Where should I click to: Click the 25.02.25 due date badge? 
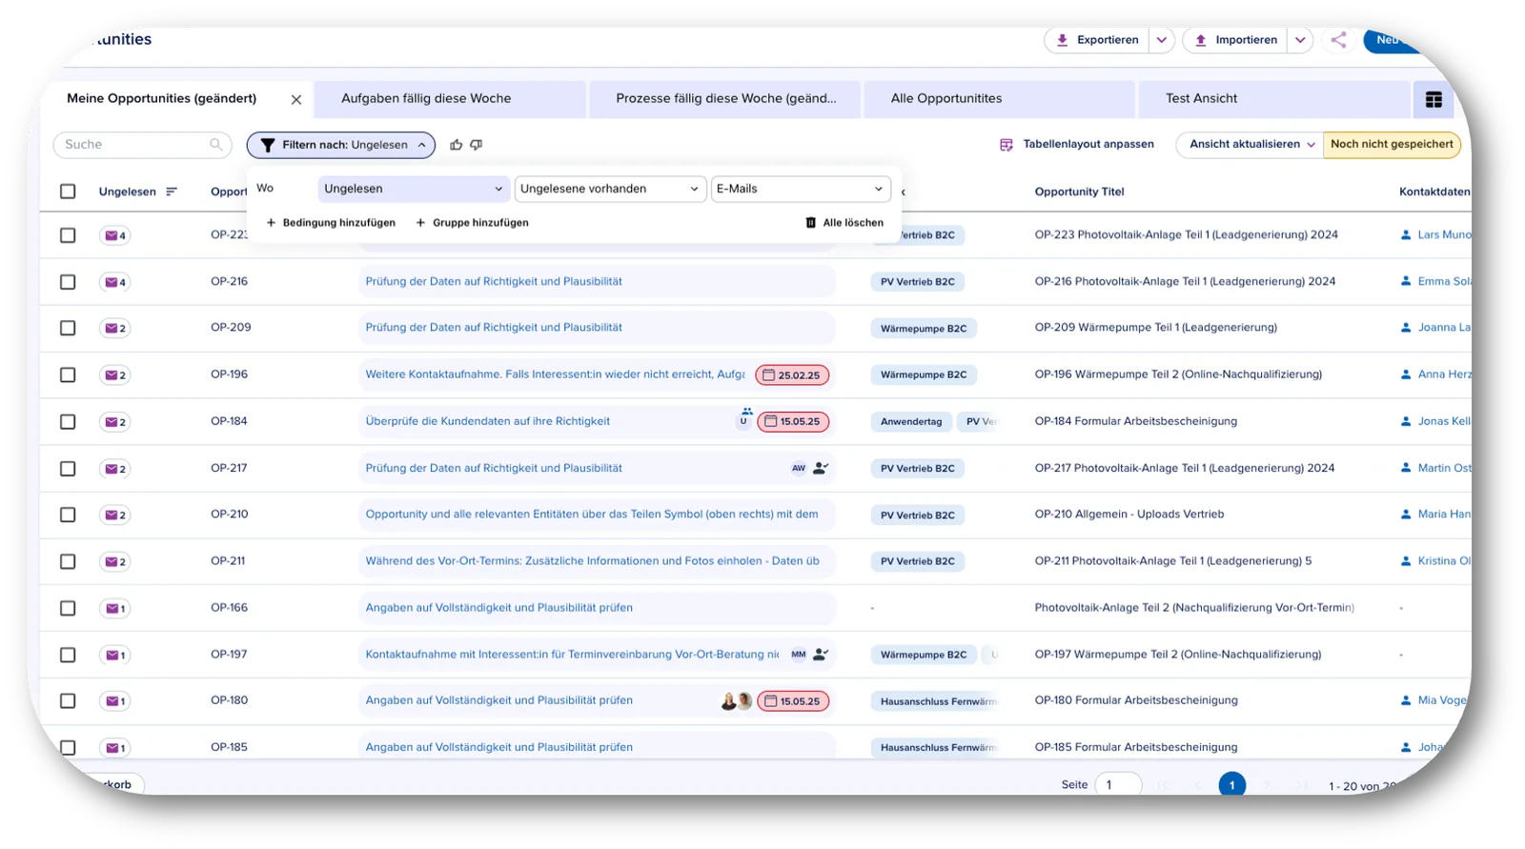click(792, 375)
